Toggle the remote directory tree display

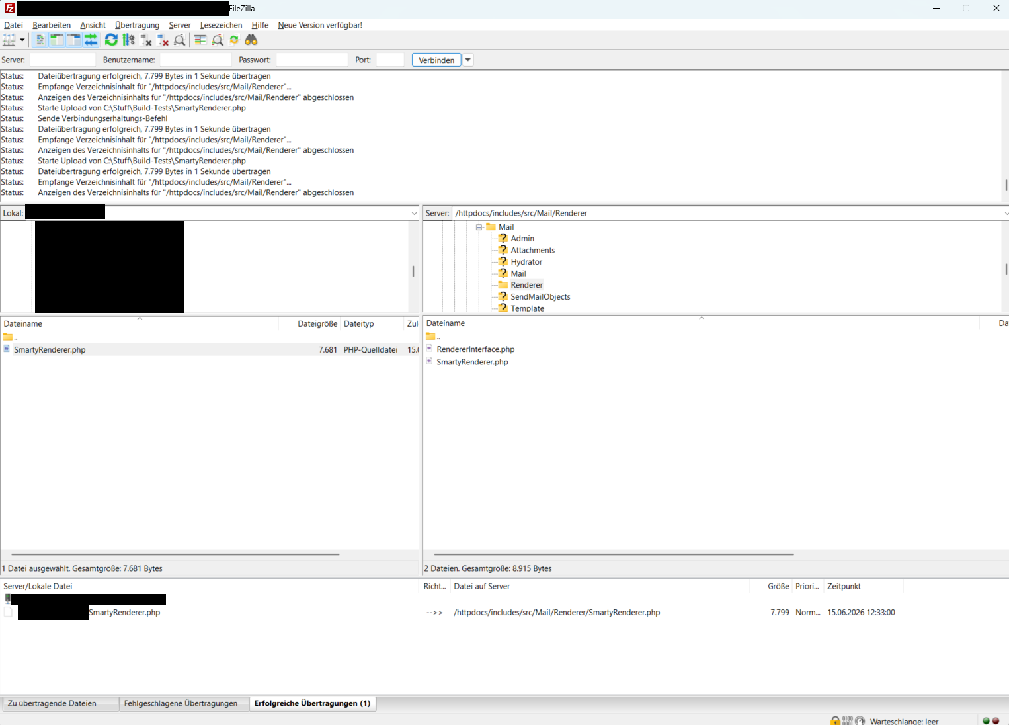tap(73, 40)
